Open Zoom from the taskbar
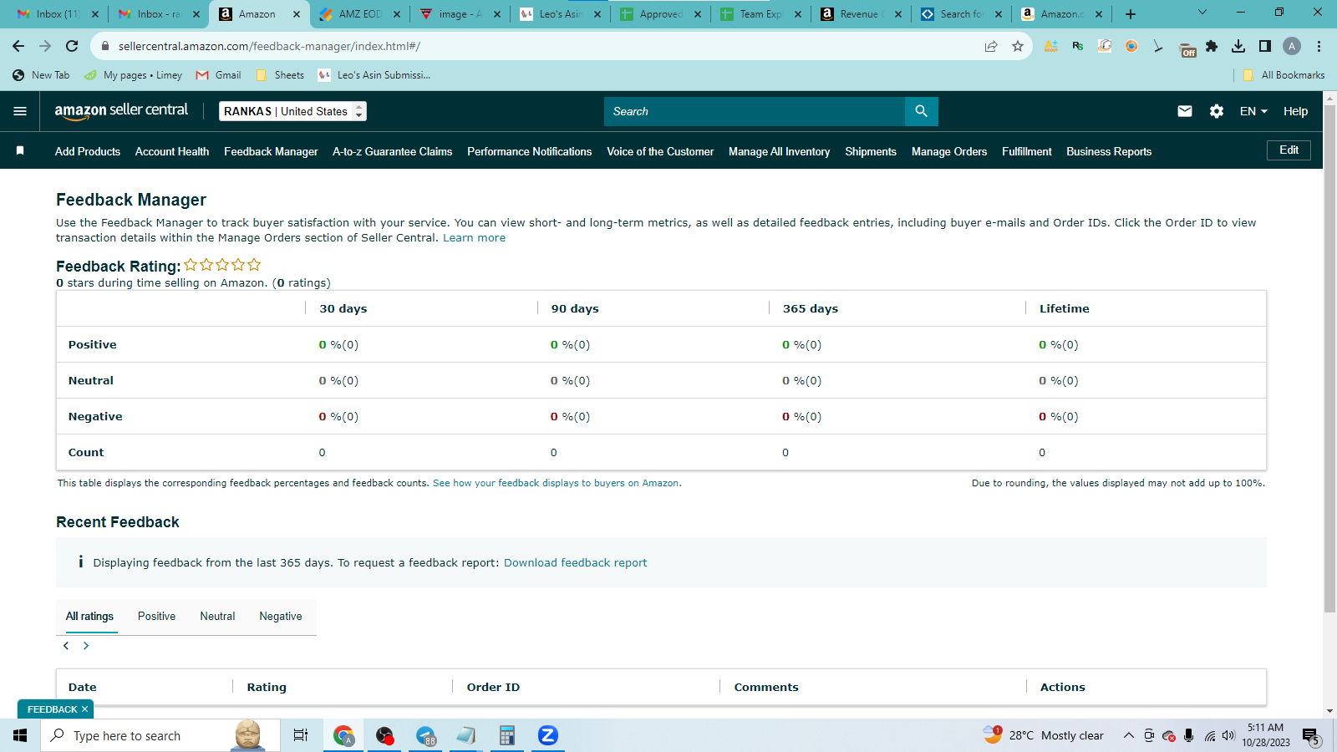1337x752 pixels. (547, 735)
